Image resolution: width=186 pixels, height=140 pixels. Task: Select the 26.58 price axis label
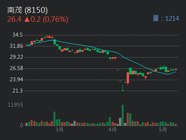point(16,68)
